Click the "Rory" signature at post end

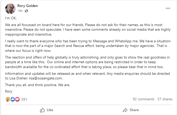click(9, 91)
